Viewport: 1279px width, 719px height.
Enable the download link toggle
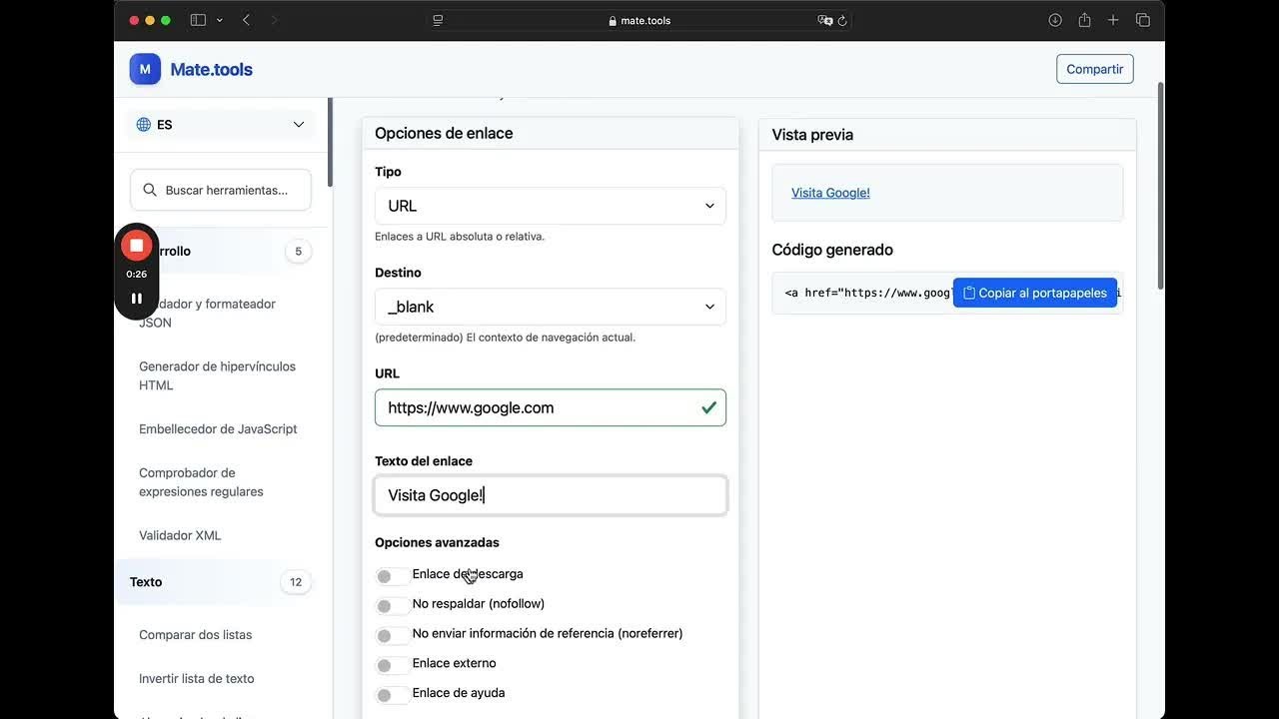[391, 576]
